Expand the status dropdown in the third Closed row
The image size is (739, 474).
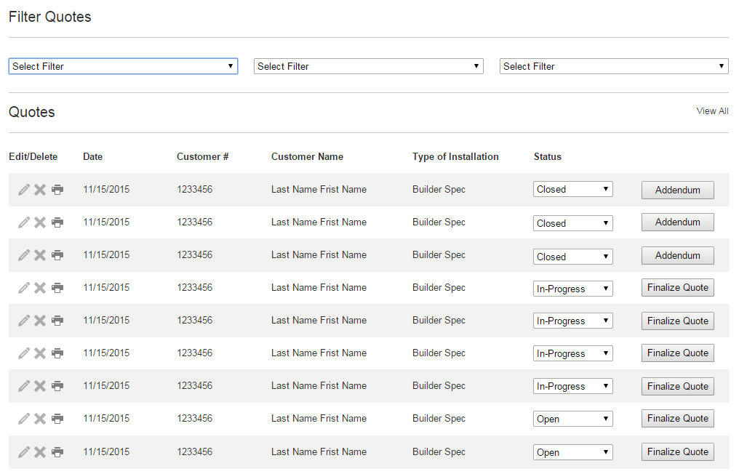573,257
